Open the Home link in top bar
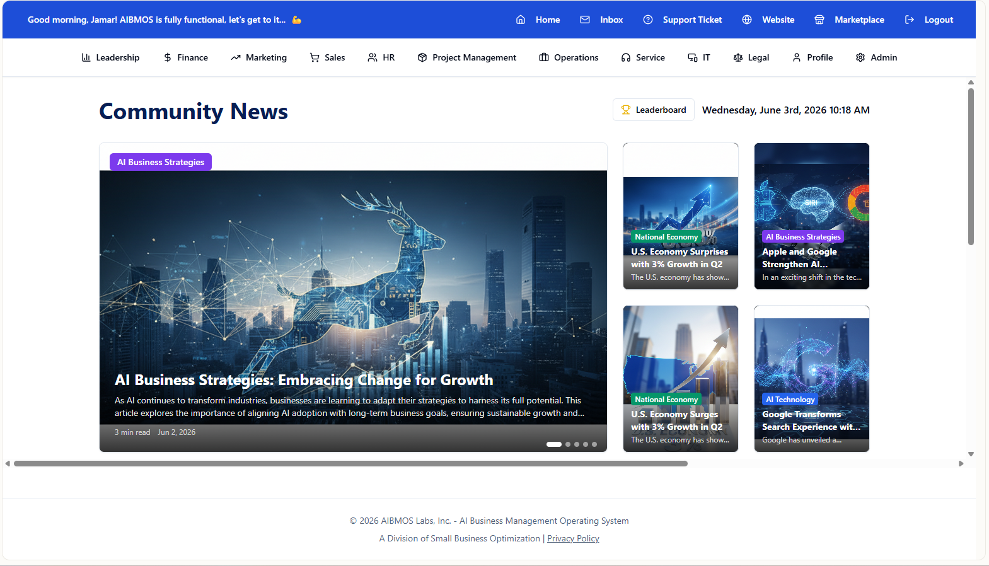This screenshot has height=566, width=989. coord(548,20)
